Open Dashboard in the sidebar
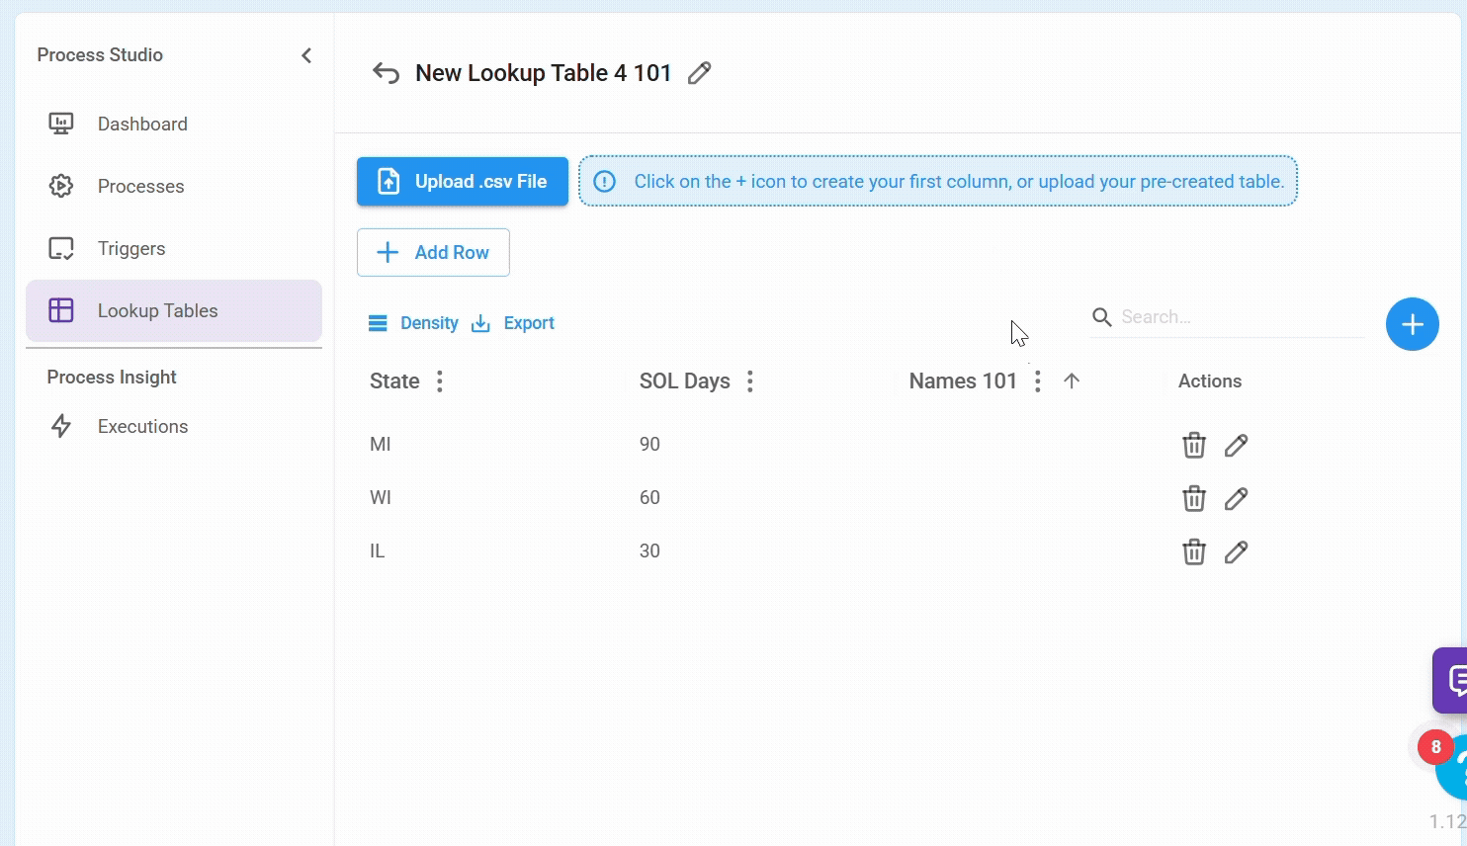 pyautogui.click(x=142, y=124)
